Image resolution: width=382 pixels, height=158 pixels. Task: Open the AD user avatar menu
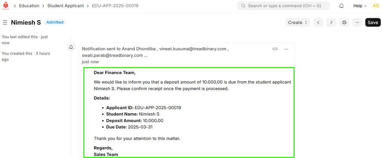376,6
